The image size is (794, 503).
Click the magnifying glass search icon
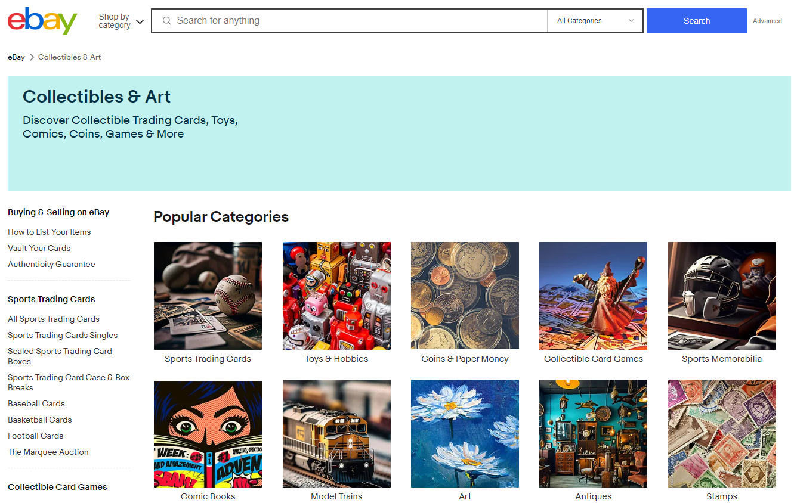point(166,20)
